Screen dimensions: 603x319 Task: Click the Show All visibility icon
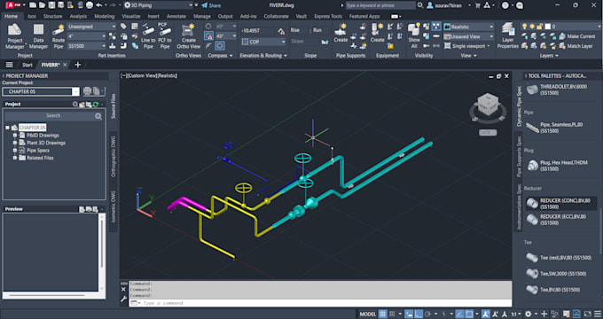414,35
